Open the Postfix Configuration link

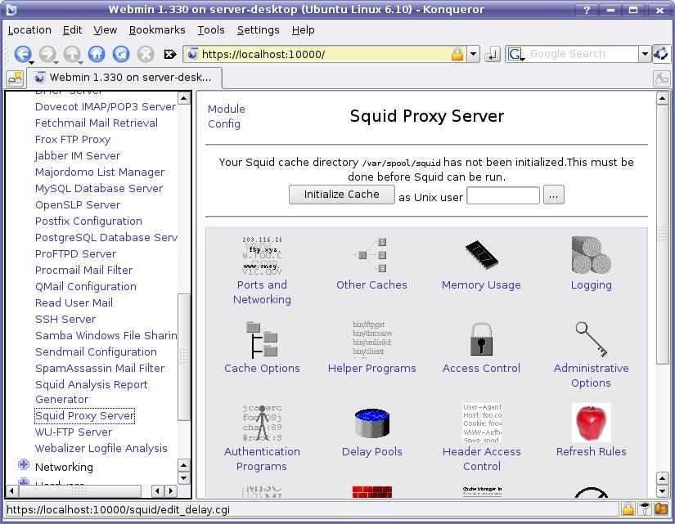coord(88,222)
